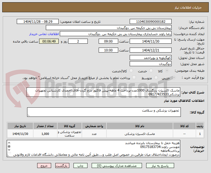Click the 'تعداد / مقدار' column header

click(45, 126)
